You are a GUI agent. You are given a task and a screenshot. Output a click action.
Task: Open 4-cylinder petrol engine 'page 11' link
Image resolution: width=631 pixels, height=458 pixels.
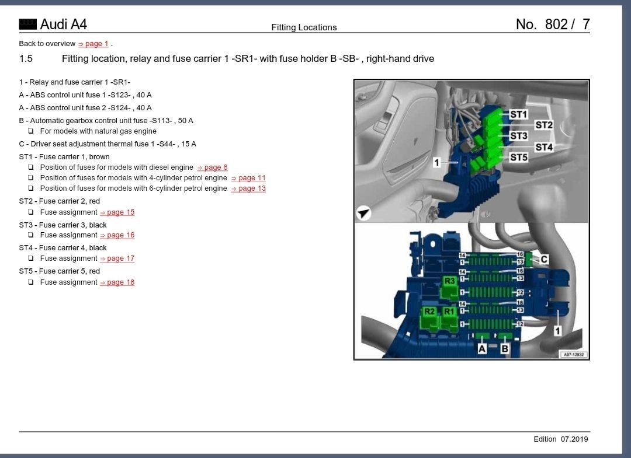point(248,178)
